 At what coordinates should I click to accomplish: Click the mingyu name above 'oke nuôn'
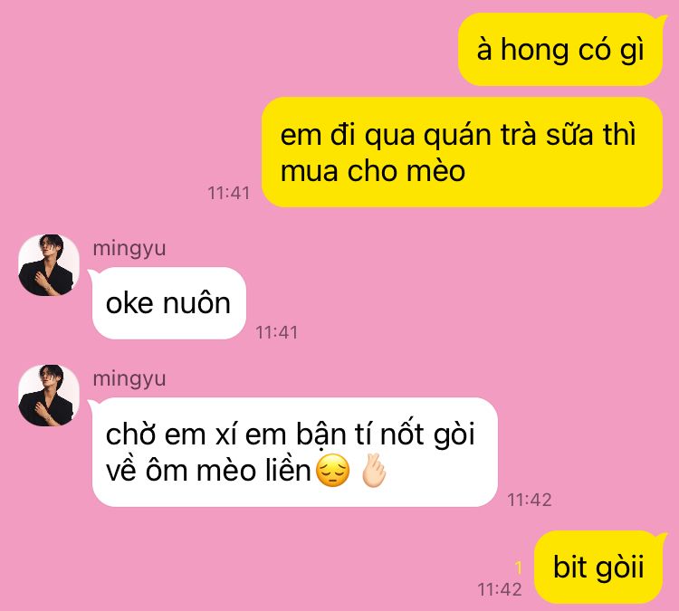pyautogui.click(x=129, y=249)
